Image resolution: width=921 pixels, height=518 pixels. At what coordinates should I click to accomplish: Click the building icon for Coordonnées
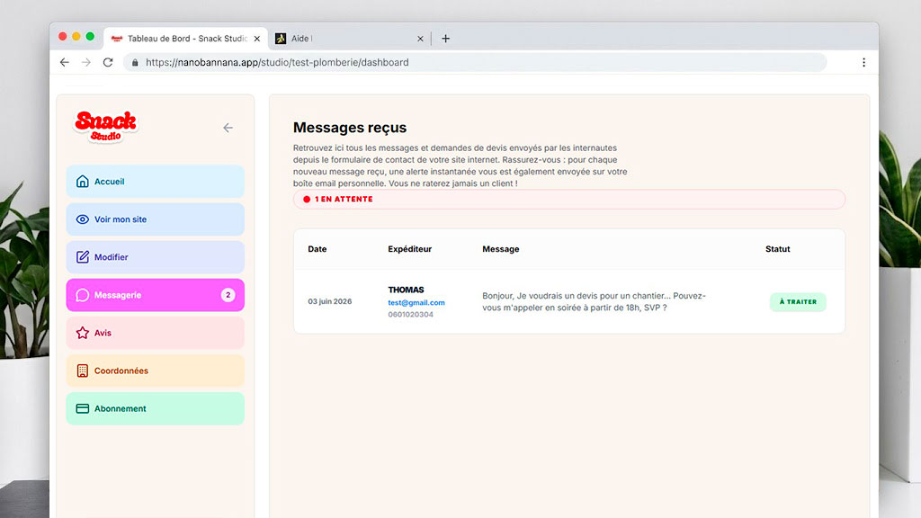[82, 371]
